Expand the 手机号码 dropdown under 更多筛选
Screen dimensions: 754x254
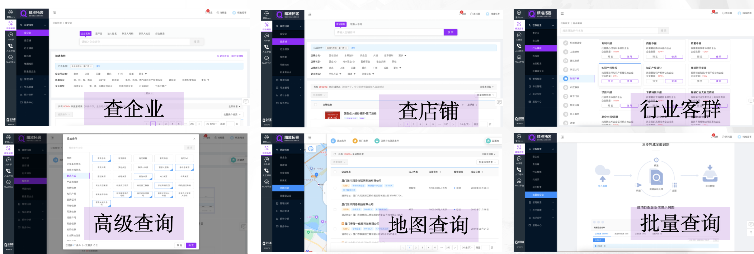pos(335,74)
